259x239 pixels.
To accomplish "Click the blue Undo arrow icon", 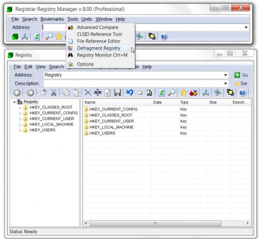I will coord(130,93).
